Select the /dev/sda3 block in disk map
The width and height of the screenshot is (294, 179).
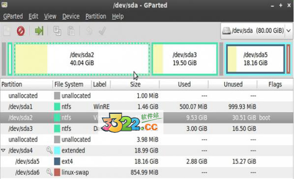pos(185,59)
